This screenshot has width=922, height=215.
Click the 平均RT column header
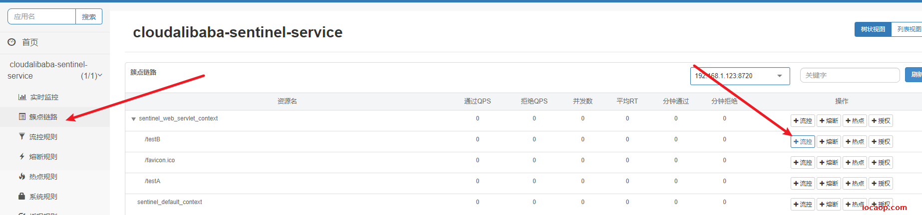(x=627, y=101)
